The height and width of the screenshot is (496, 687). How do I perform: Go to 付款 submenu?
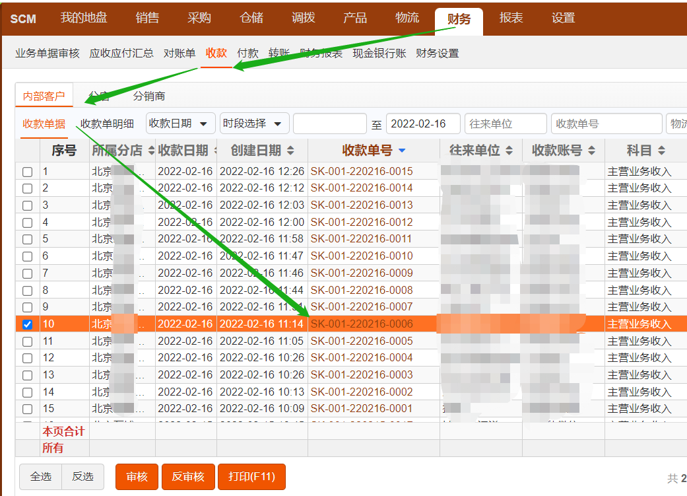247,53
